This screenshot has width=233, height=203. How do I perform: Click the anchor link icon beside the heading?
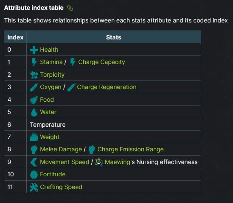tap(70, 8)
